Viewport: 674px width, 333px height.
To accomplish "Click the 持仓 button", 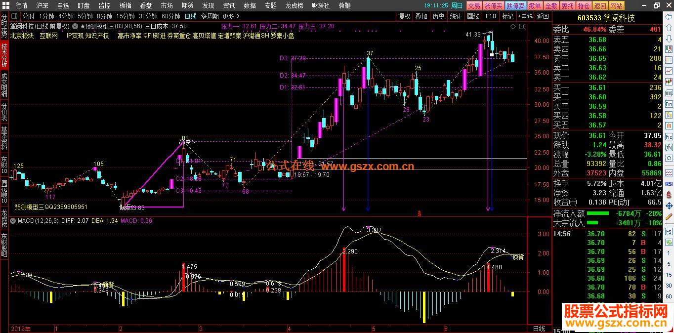I will point(584,5).
